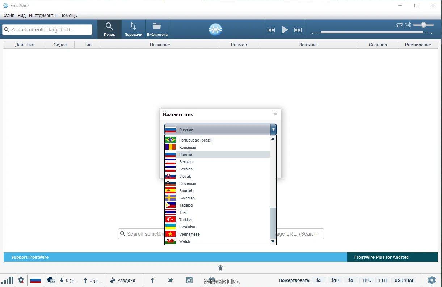Adjust the volume slider
This screenshot has width=442, height=287.
(x=424, y=25)
